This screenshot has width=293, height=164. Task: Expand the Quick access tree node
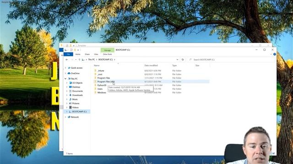[x=65, y=68]
